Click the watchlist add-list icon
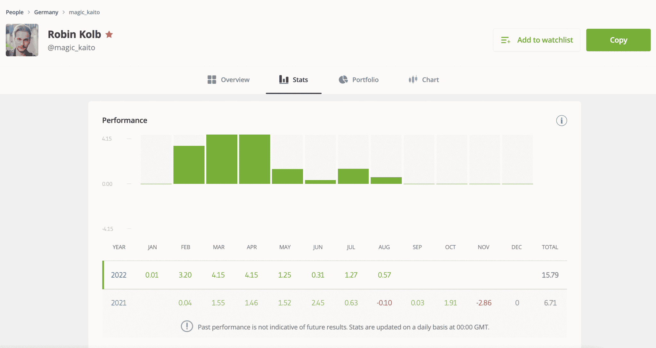The width and height of the screenshot is (656, 348). point(505,40)
